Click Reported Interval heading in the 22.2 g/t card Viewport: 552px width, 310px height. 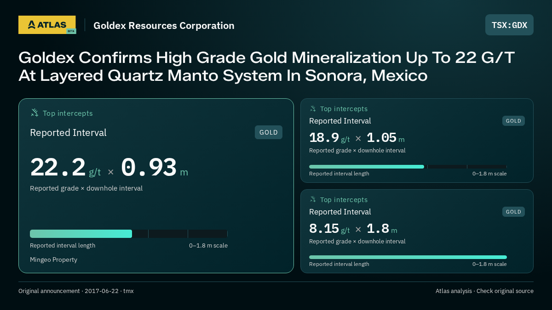(68, 133)
